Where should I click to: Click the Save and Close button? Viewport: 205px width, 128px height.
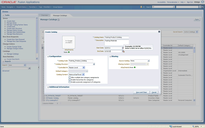click(141, 92)
